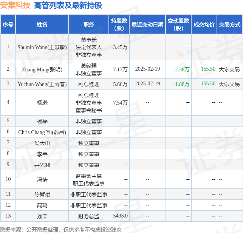Click Zhang Ming's 2025-02-19 change date
The height and width of the screenshot is (233, 243).
click(x=147, y=69)
